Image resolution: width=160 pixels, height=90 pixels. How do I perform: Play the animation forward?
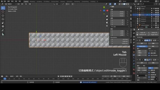67,76
